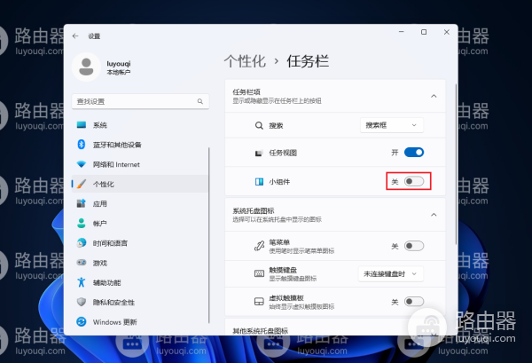Turn off the 任务视图 toggle
The height and width of the screenshot is (363, 532).
pos(414,152)
